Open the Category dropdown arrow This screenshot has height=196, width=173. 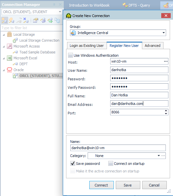[x=159, y=156]
